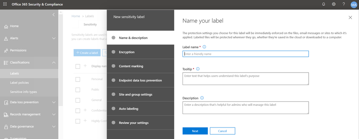Screen dimensions: 359x139
Task: Click the Next button
Action: 195,131
